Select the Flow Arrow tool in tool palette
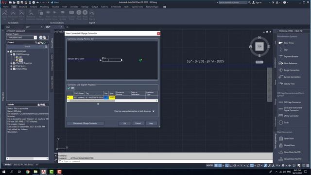Viewport: 311px width, 175px height. pyautogui.click(x=286, y=43)
